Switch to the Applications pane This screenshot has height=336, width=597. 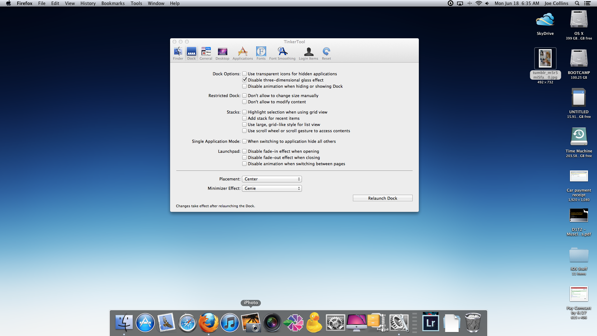243,53
